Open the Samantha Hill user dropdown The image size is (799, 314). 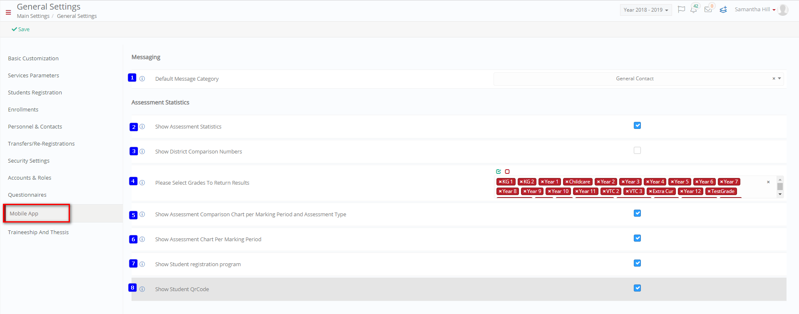pyautogui.click(x=755, y=10)
